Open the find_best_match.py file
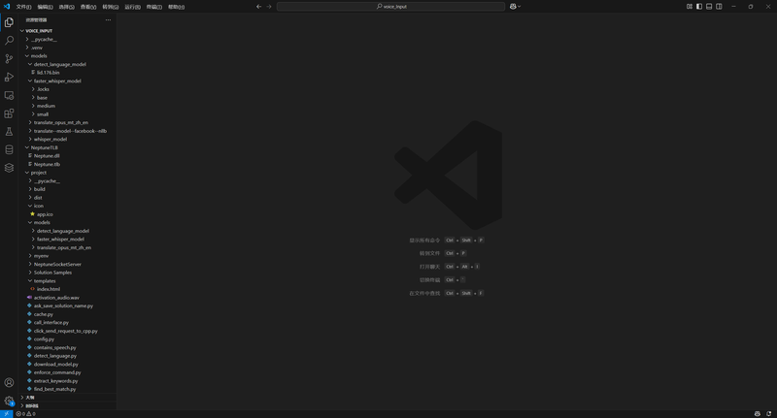Image resolution: width=777 pixels, height=418 pixels. click(x=67, y=389)
